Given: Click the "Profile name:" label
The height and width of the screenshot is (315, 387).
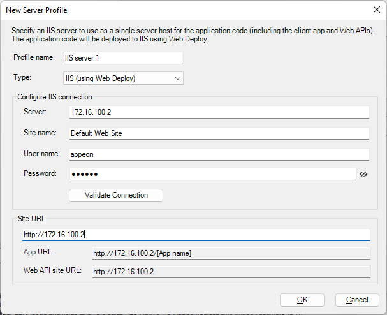Looking at the screenshot, I should (34, 58).
